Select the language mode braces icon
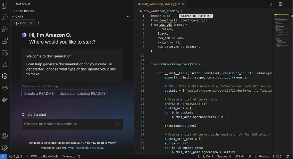293x159 pixels. (256, 156)
